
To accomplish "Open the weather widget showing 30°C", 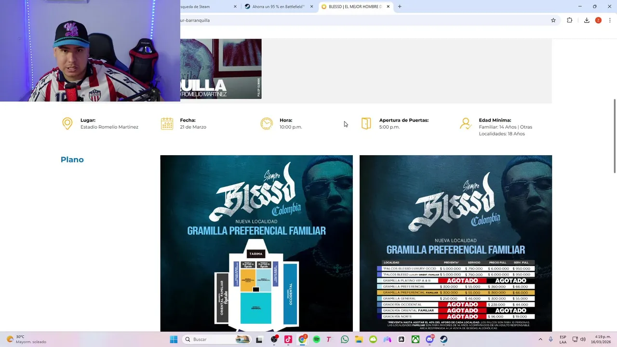I will pyautogui.click(x=27, y=339).
